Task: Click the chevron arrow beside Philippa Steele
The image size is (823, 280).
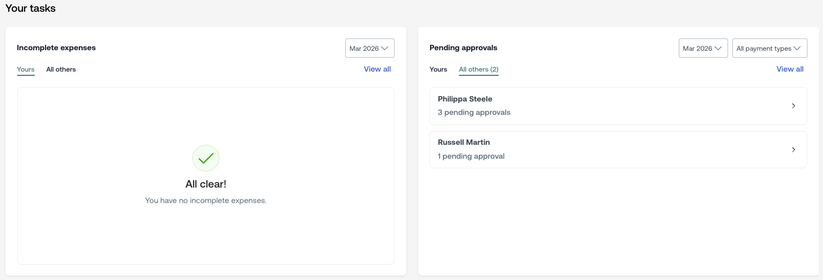Action: point(794,106)
